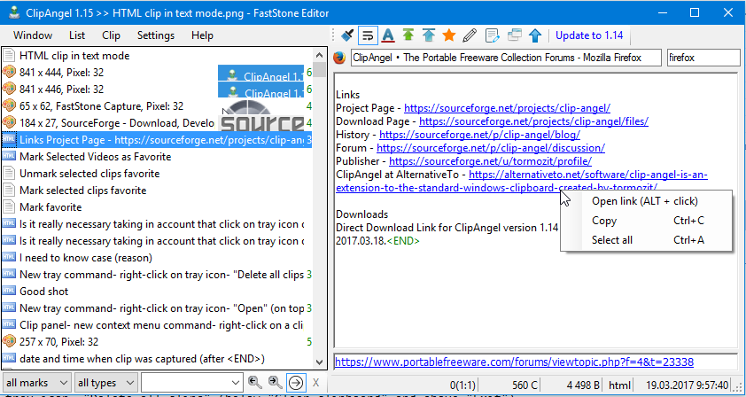Image resolution: width=746 pixels, height=397 pixels.
Task: Click the notepad with pen editor icon
Action: click(x=492, y=35)
